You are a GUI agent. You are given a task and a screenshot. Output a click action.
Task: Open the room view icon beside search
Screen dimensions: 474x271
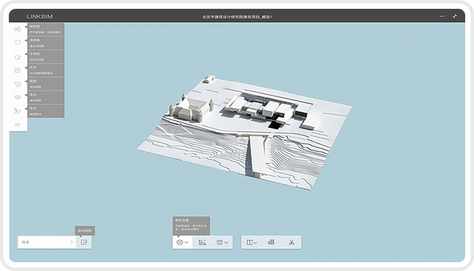[x=84, y=242]
